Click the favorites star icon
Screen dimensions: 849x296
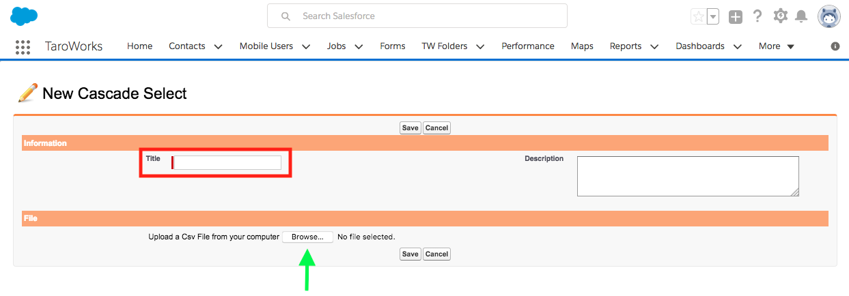tap(698, 16)
